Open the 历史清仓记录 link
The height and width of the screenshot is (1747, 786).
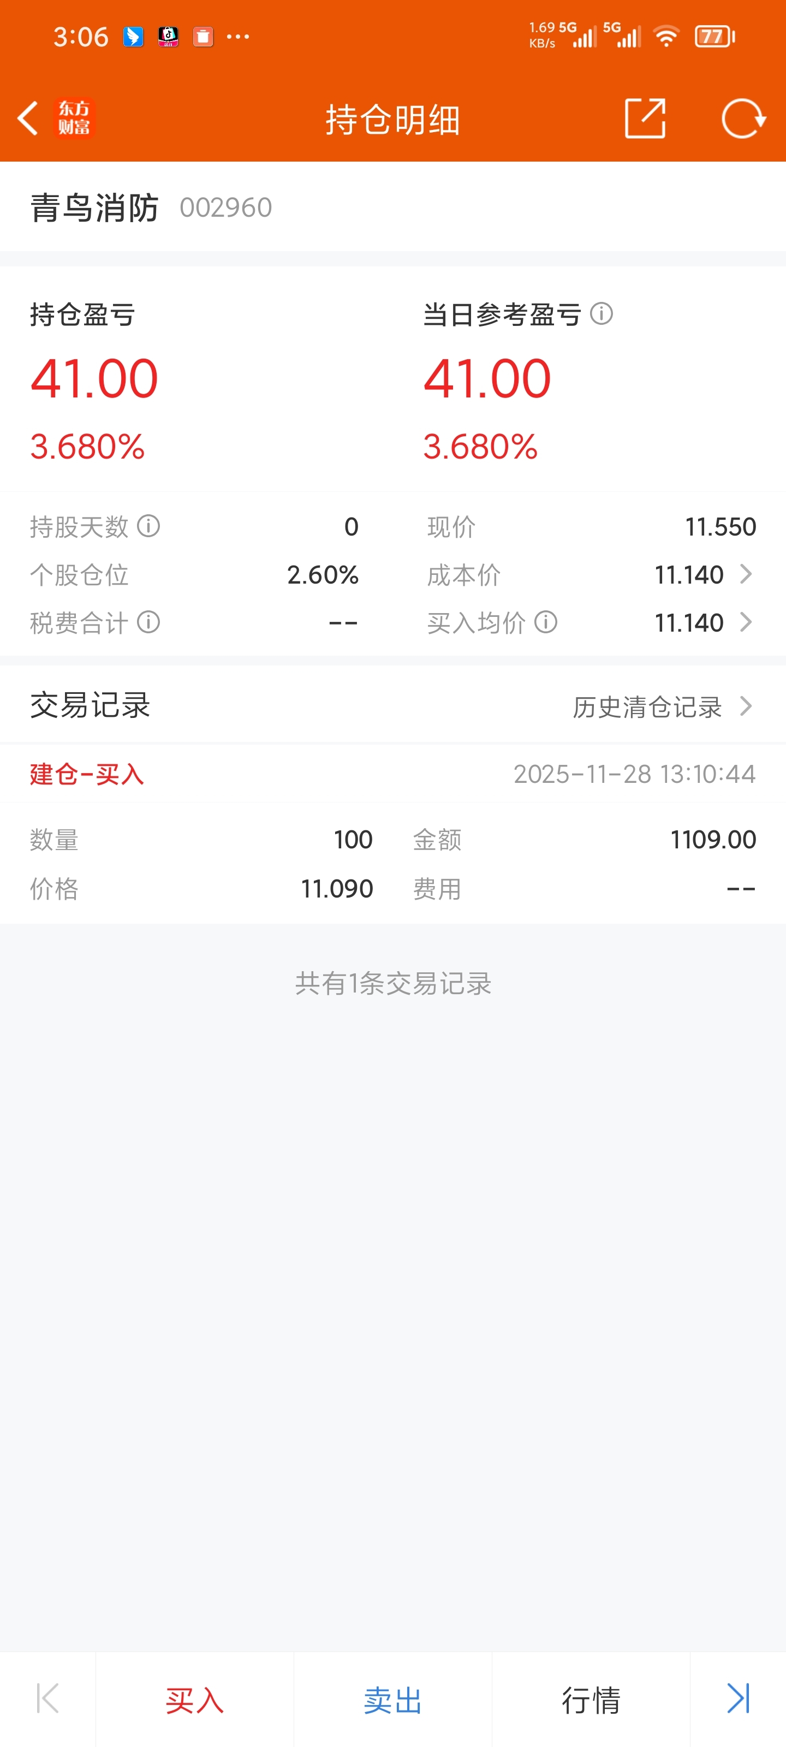[x=647, y=706]
